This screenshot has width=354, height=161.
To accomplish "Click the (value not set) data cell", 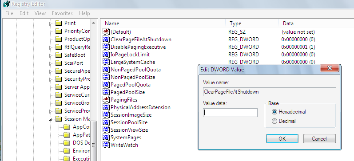I will pyautogui.click(x=298, y=32).
